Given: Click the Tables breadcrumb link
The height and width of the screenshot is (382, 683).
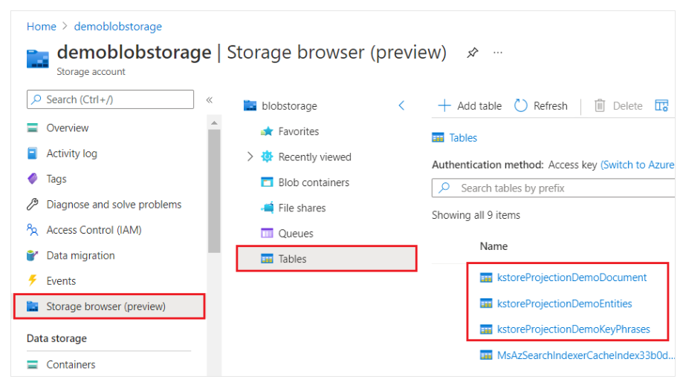Looking at the screenshot, I should [x=463, y=138].
